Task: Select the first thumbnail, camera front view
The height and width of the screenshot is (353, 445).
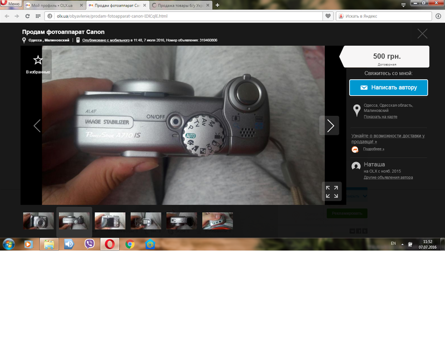Action: point(38,220)
